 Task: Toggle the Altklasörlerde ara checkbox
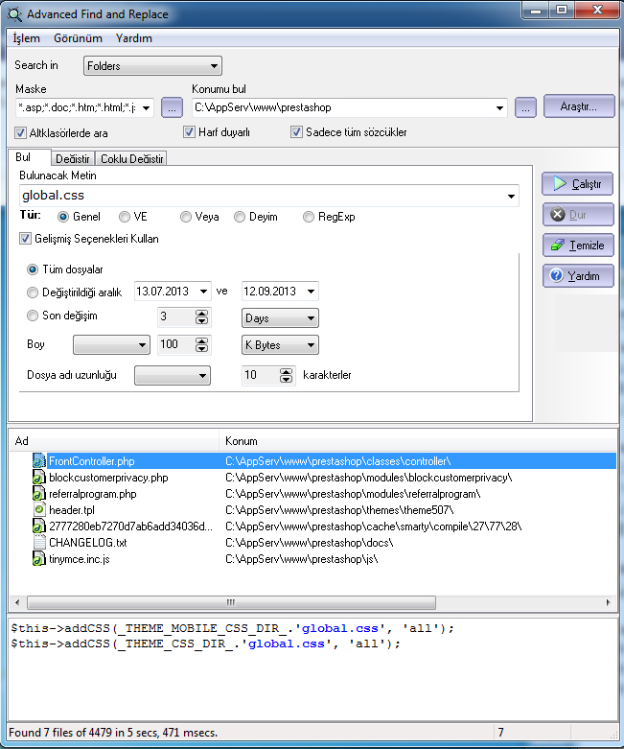20,132
